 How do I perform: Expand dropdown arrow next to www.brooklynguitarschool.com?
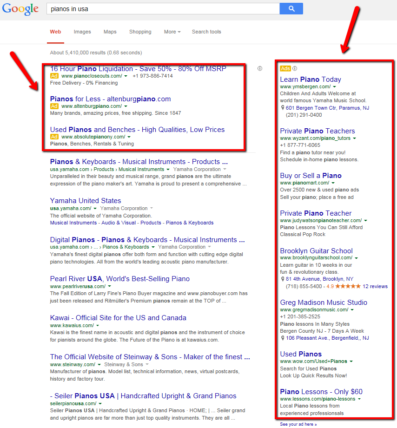click(x=356, y=258)
